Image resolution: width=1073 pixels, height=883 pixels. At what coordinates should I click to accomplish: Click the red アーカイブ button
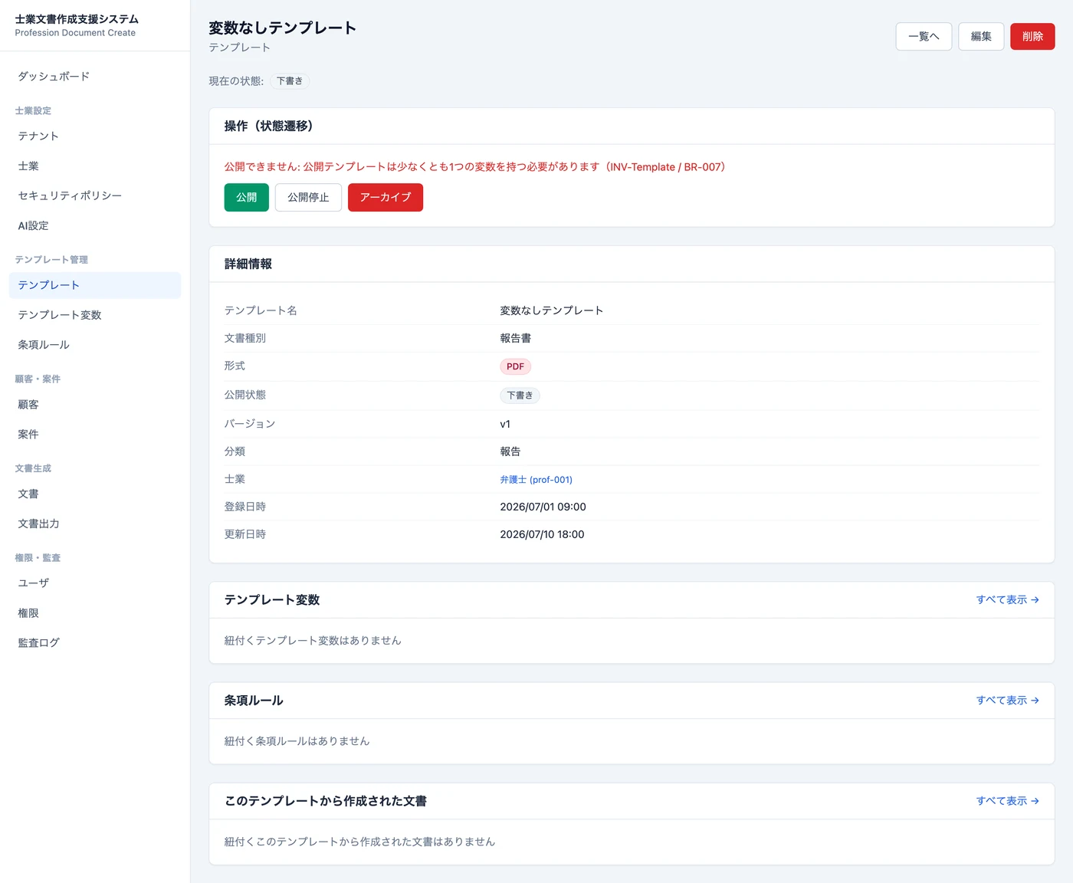386,198
